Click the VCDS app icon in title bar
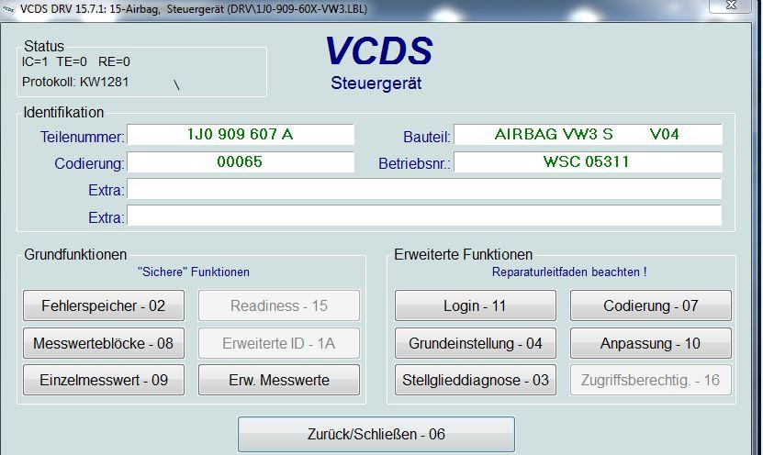The image size is (763, 455). point(8,9)
